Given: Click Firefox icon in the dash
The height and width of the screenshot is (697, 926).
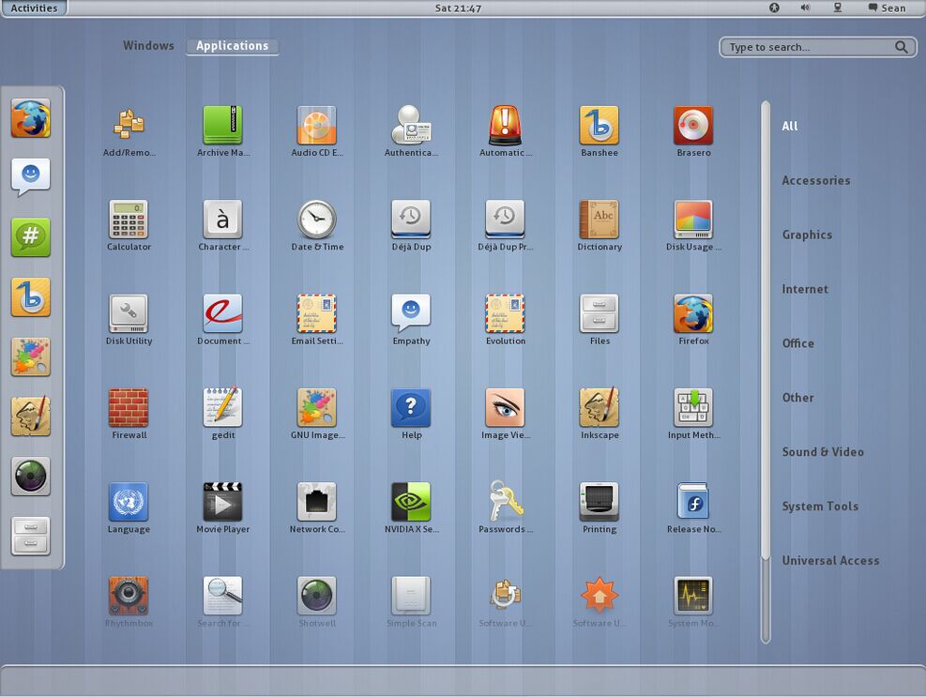Looking at the screenshot, I should click(x=31, y=118).
